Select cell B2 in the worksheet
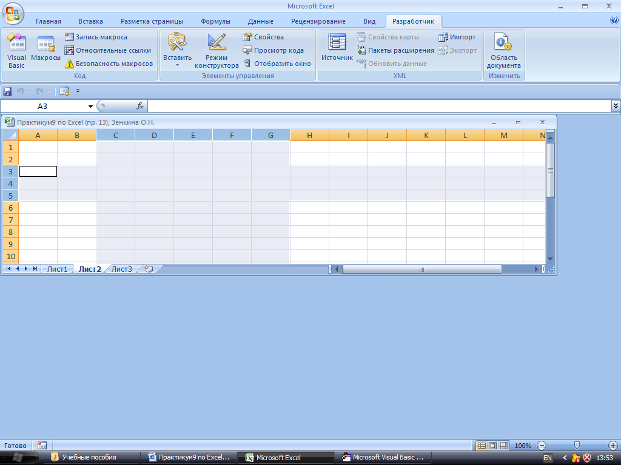The image size is (621, 465). pyautogui.click(x=77, y=159)
